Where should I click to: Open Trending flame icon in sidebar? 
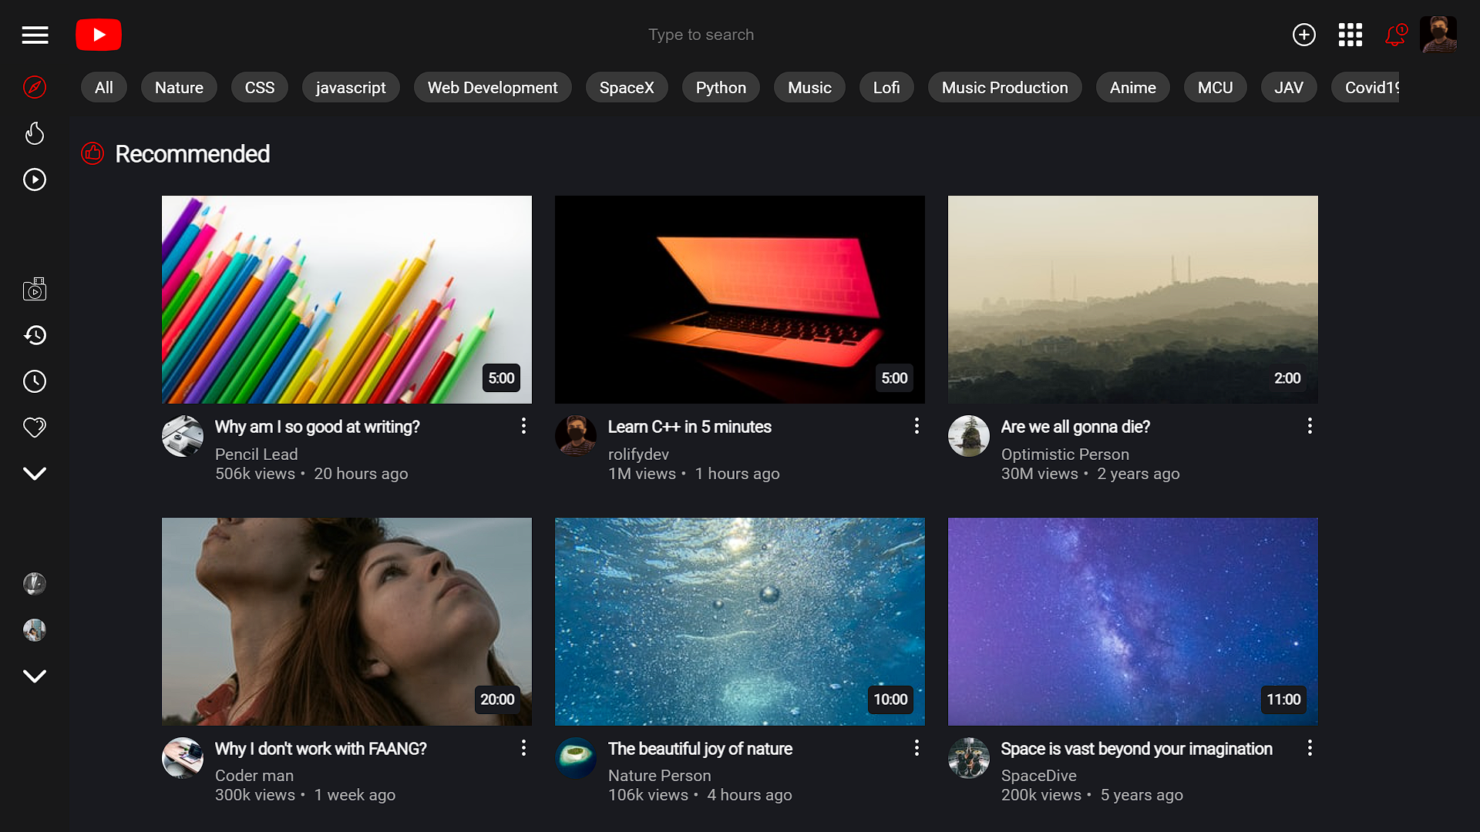pos(35,133)
